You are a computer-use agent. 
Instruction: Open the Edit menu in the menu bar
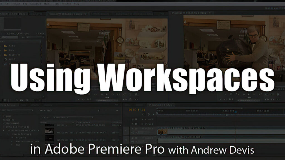8,4
